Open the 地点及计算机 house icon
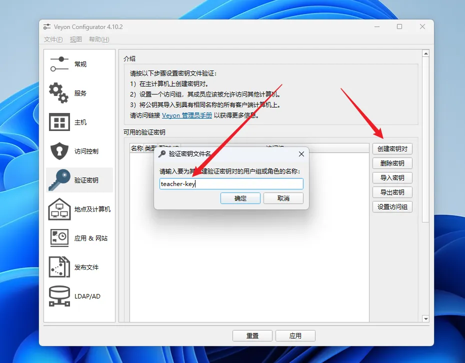Viewport: 465px width, 363px height. (59, 209)
